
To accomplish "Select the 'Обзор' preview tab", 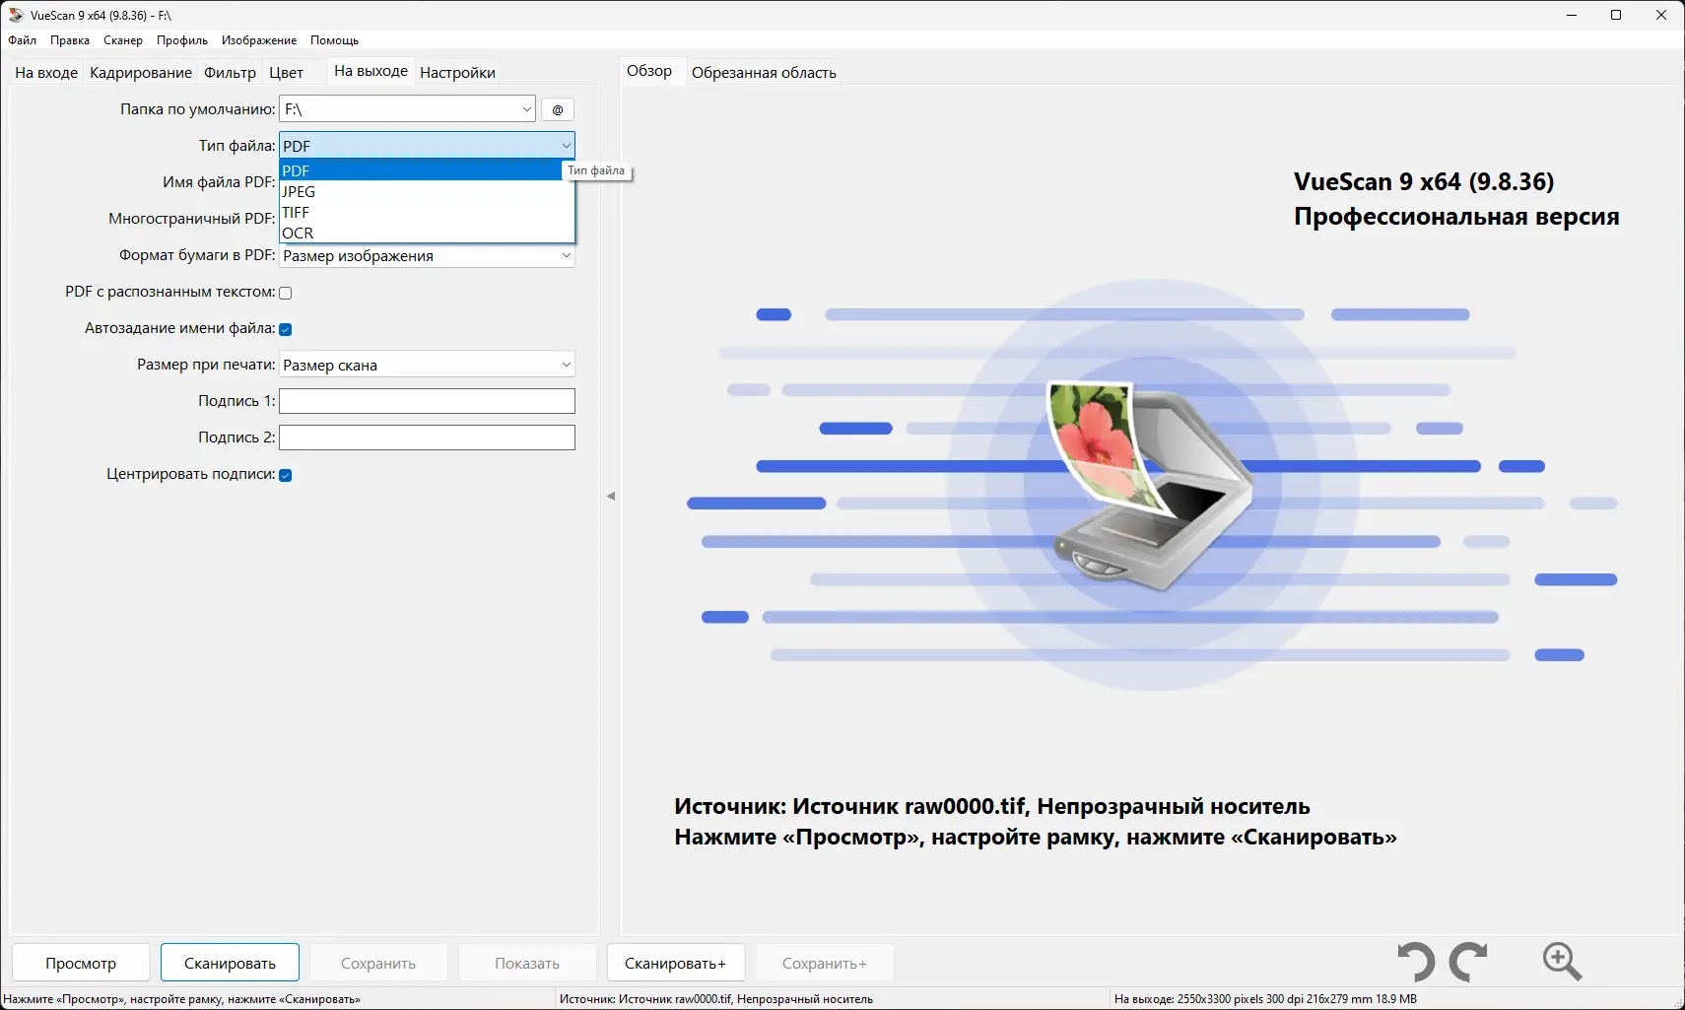I will 649,71.
